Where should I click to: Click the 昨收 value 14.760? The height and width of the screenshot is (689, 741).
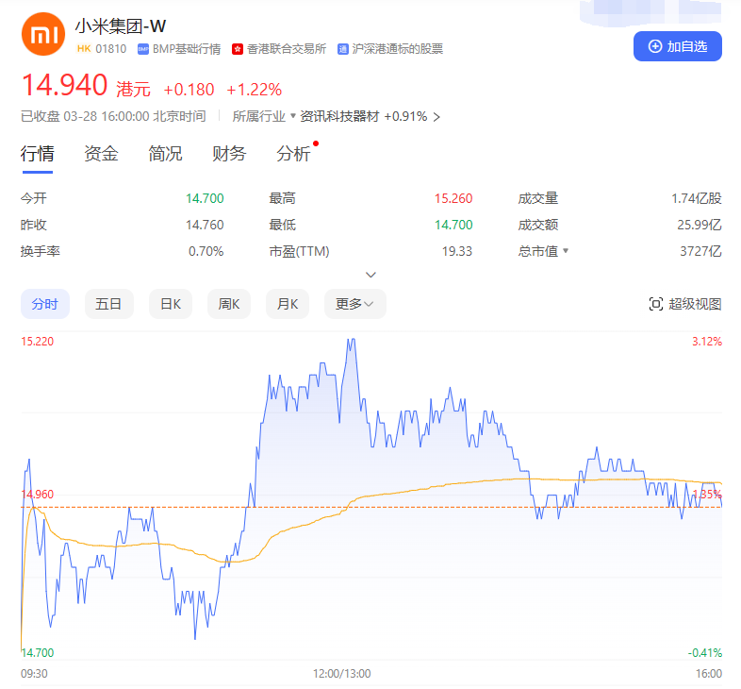205,225
